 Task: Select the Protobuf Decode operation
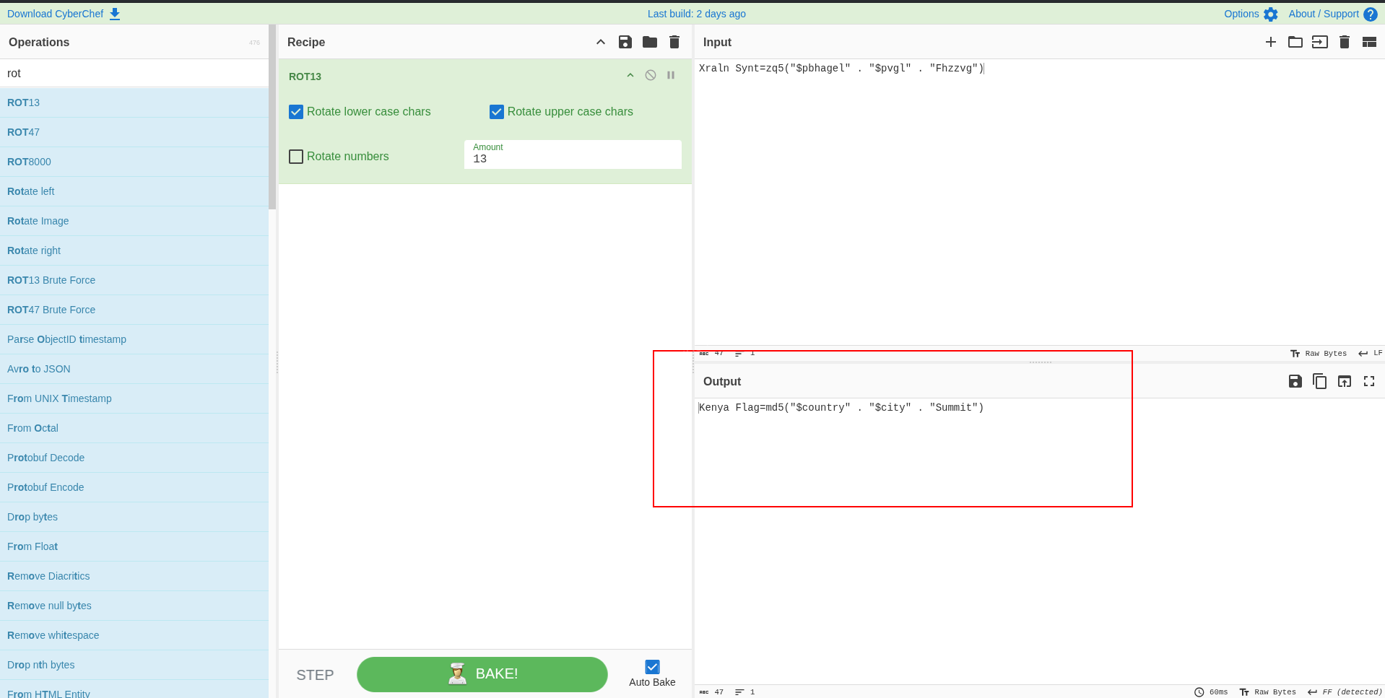134,458
